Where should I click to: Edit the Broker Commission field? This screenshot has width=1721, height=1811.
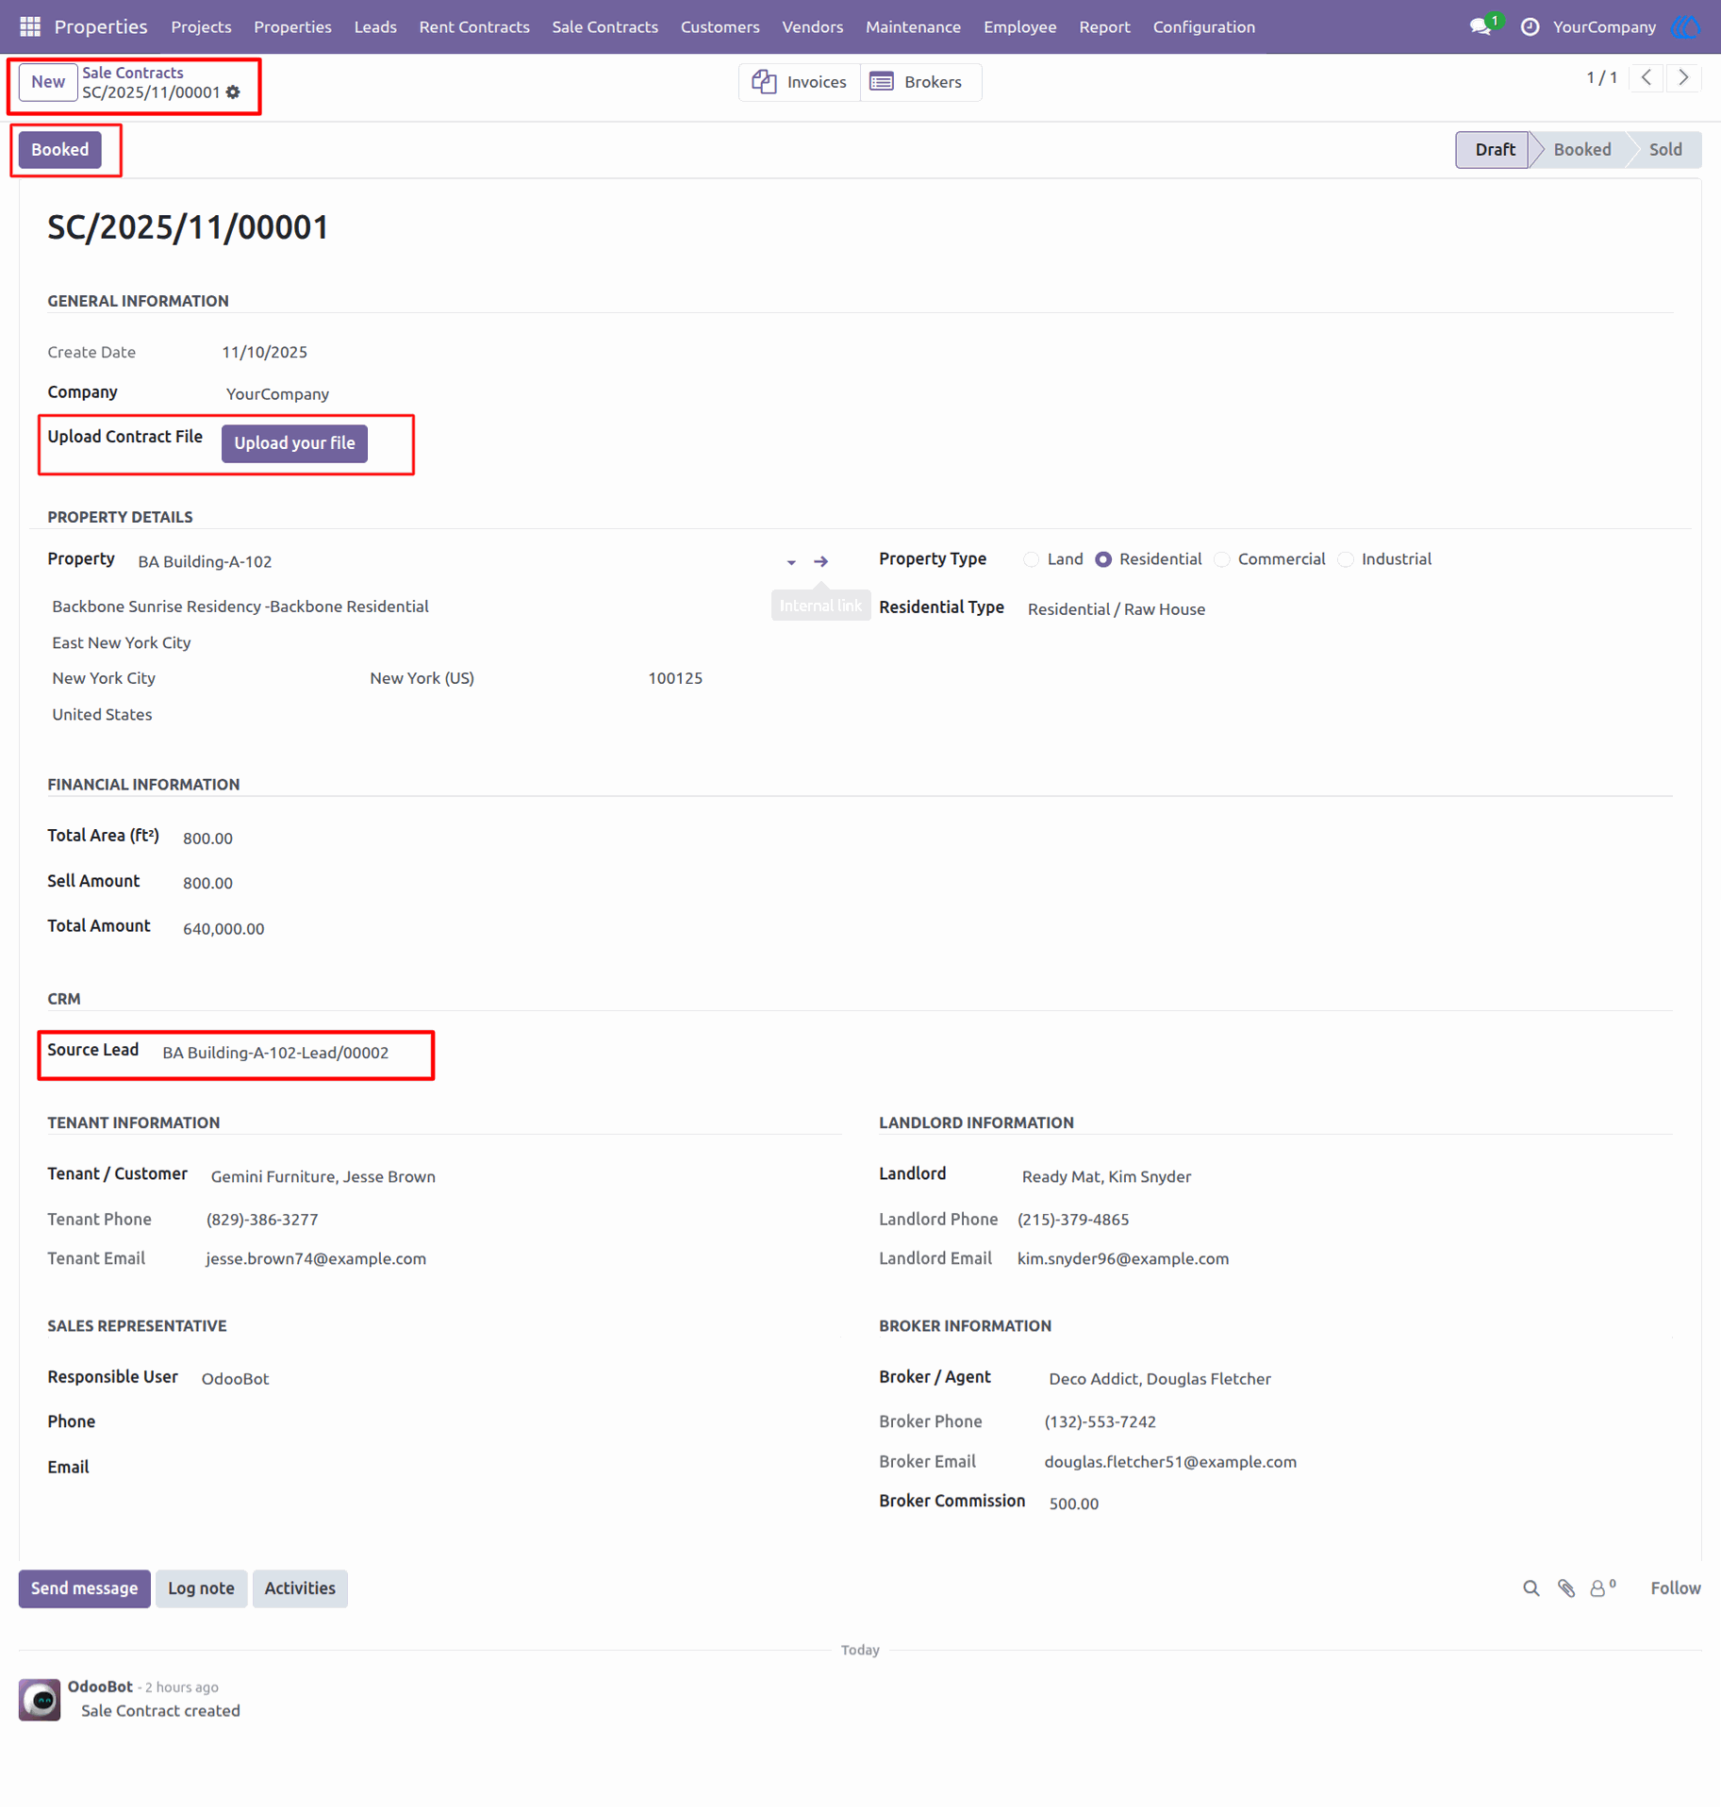tap(1356, 1503)
